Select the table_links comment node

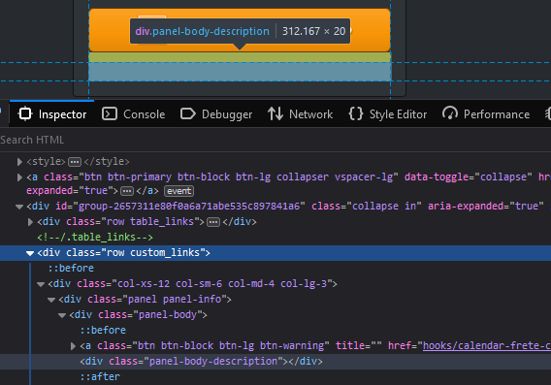pyautogui.click(x=95, y=238)
